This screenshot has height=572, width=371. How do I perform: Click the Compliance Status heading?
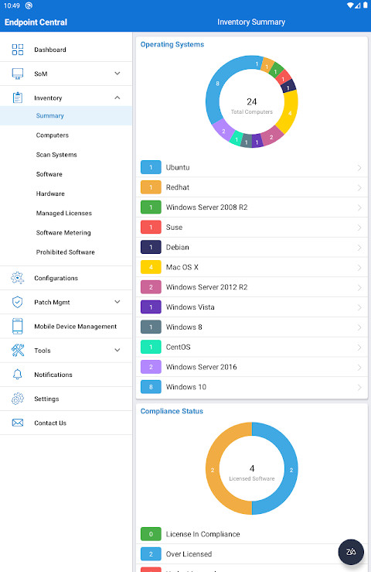172,411
